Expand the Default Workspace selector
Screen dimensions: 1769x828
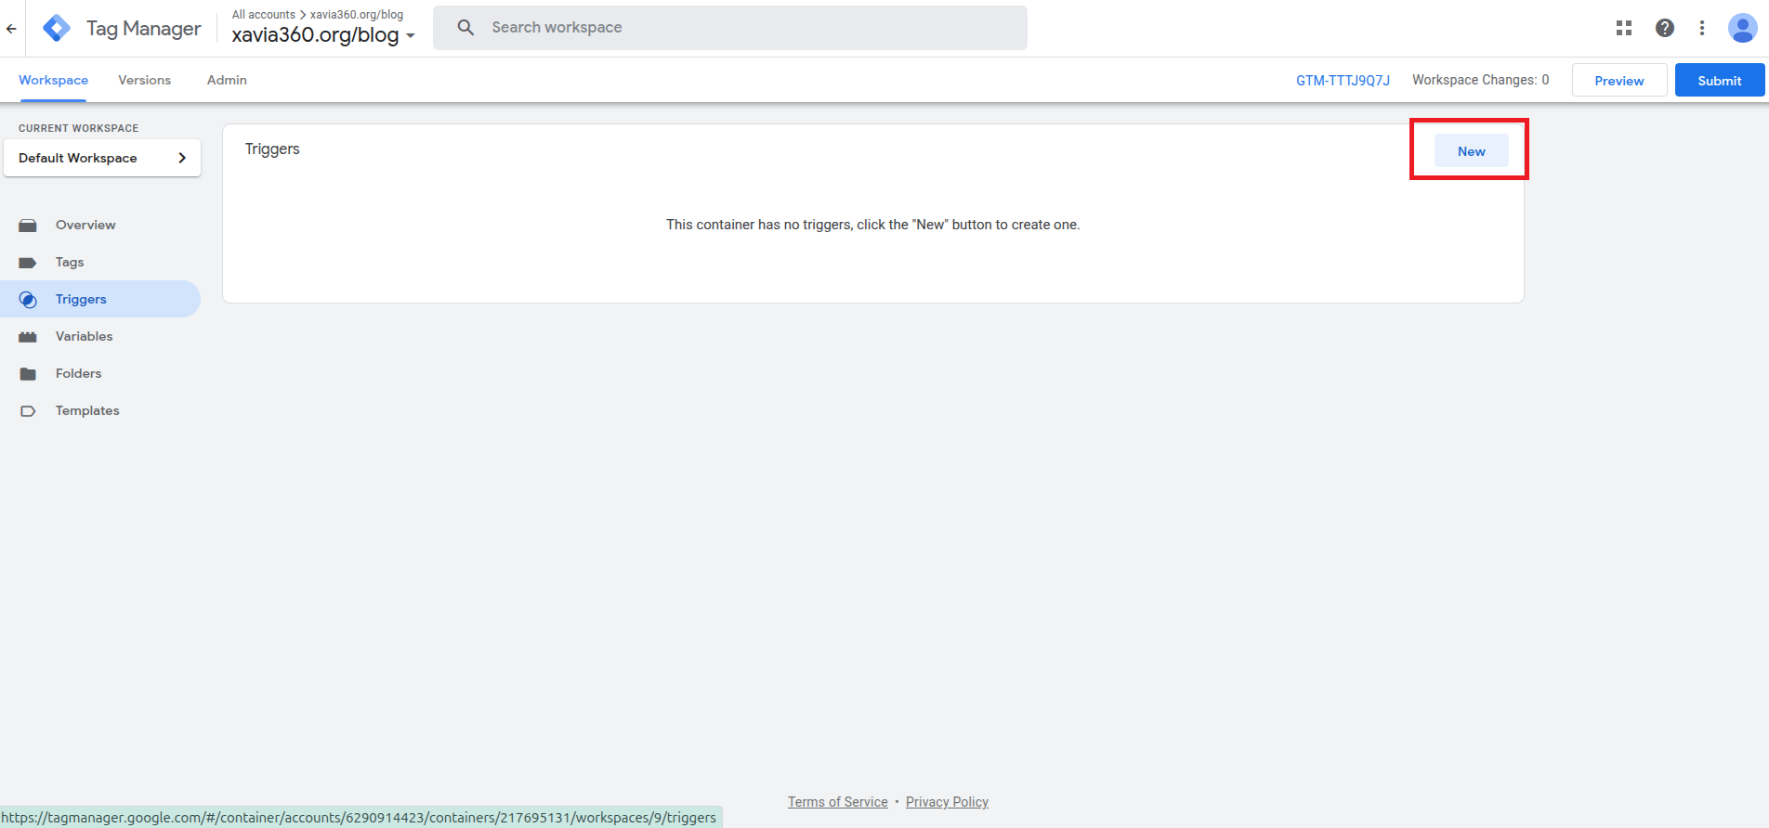click(x=102, y=158)
